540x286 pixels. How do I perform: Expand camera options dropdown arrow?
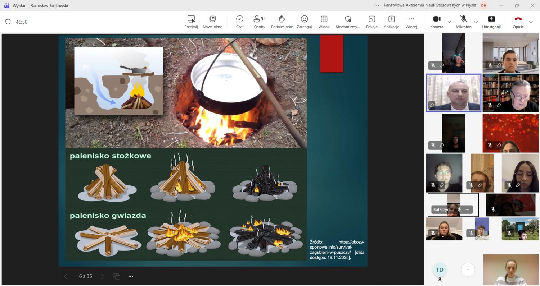(449, 22)
